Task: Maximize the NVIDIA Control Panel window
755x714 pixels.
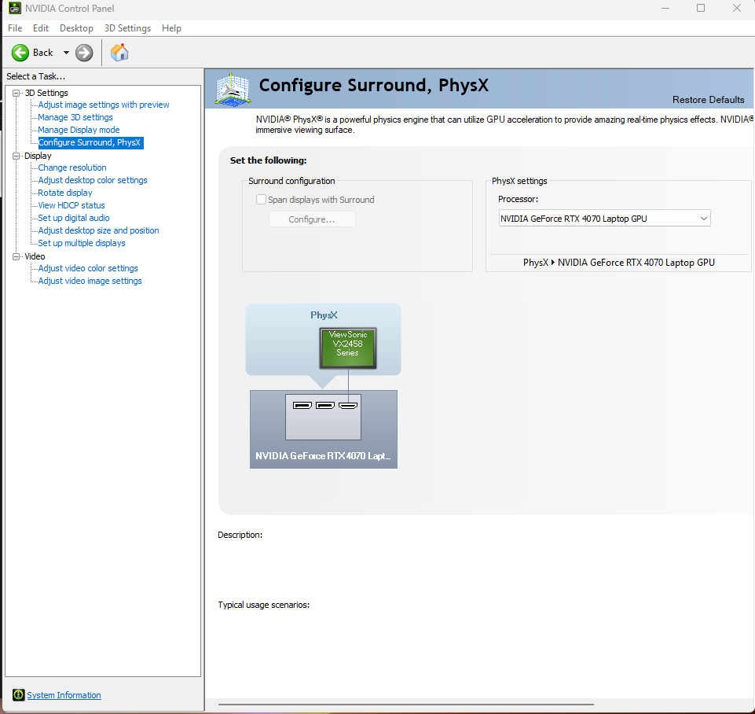Action: [701, 8]
